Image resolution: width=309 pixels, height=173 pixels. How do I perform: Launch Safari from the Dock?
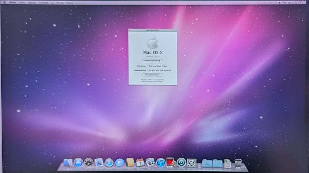point(109,163)
